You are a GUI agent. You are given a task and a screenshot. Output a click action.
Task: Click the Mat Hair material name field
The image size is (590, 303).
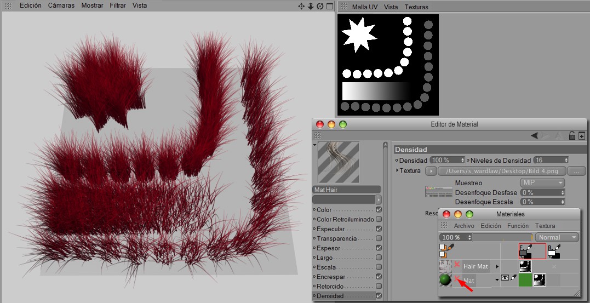(x=346, y=190)
